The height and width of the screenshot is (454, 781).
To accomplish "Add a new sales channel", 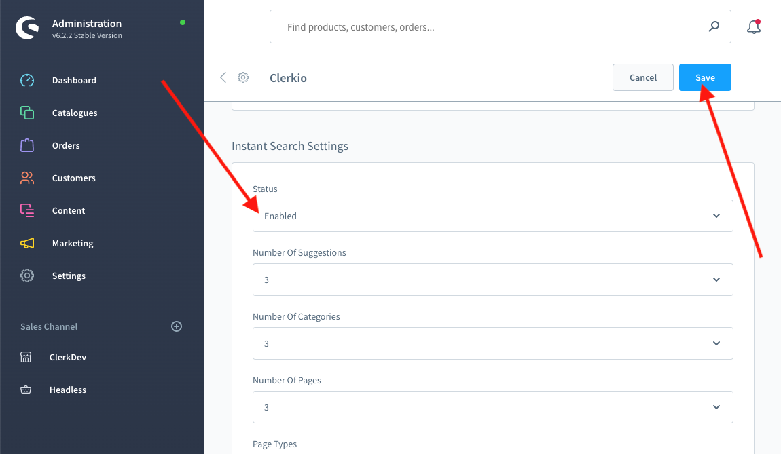I will [177, 326].
